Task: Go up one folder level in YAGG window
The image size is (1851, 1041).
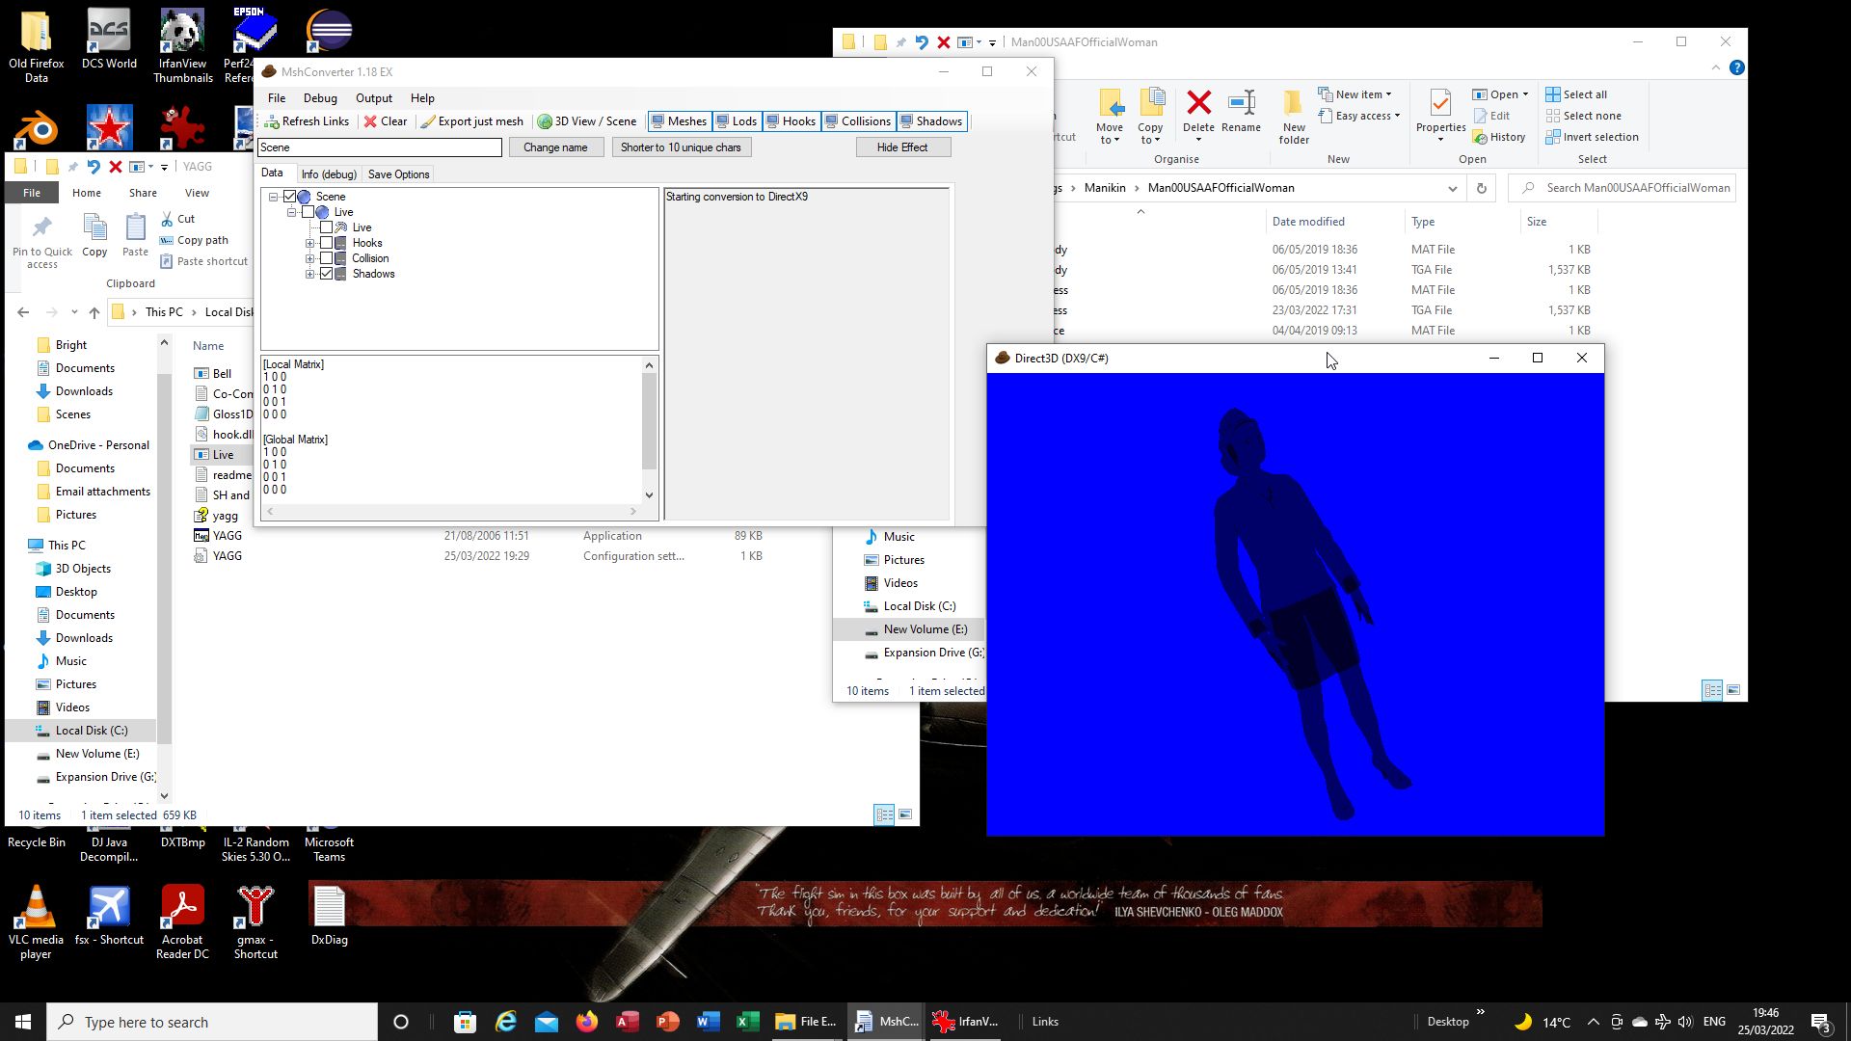Action: (x=94, y=312)
